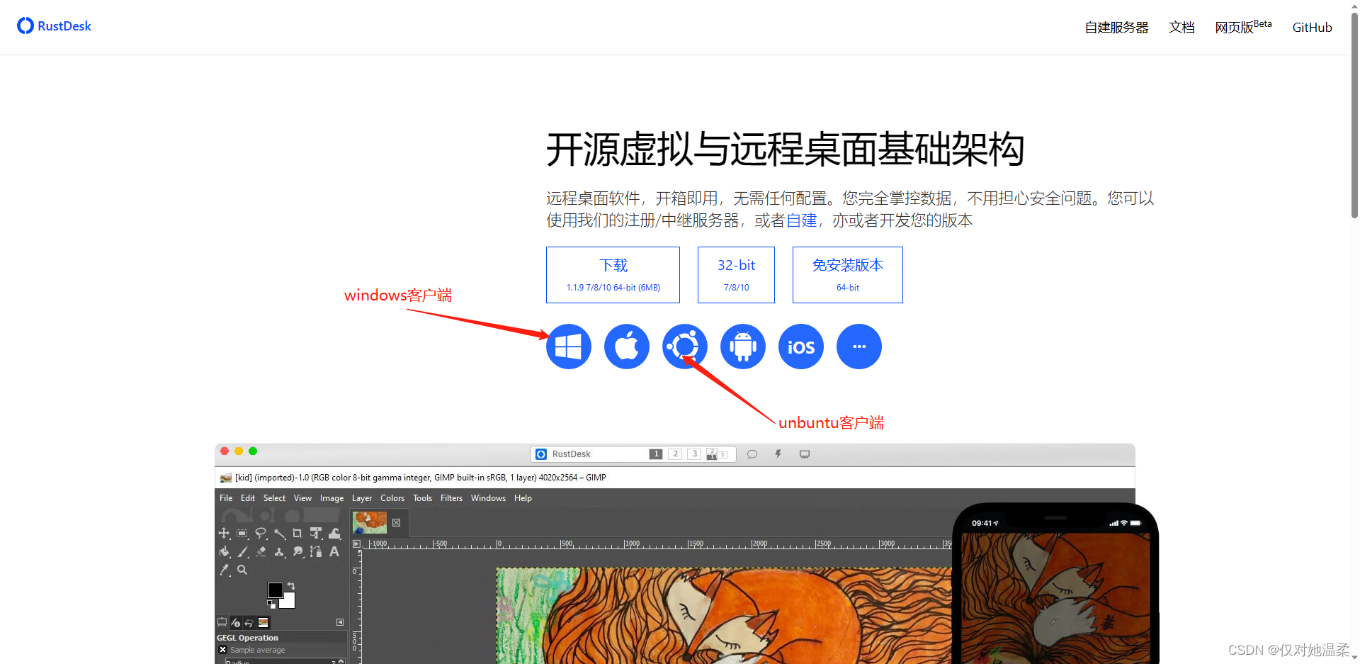Viewport: 1360px width, 664px height.
Task: Open the lightning action icon in RustDesk toolbar
Action: 778,454
